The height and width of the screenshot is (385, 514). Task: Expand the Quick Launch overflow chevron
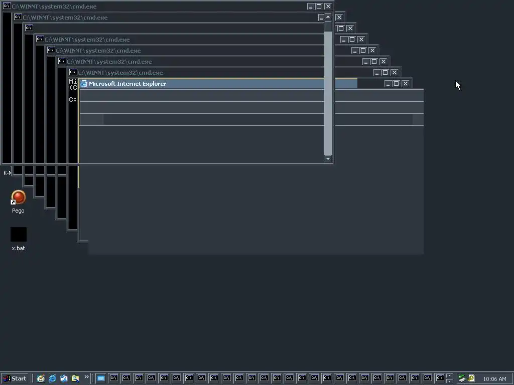click(86, 377)
